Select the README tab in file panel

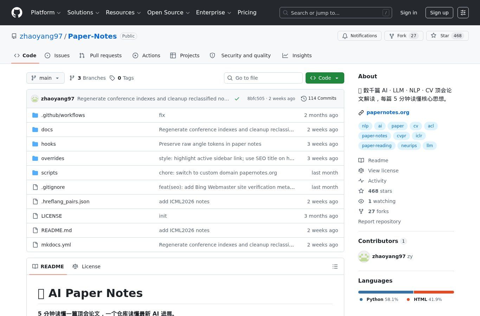48,266
